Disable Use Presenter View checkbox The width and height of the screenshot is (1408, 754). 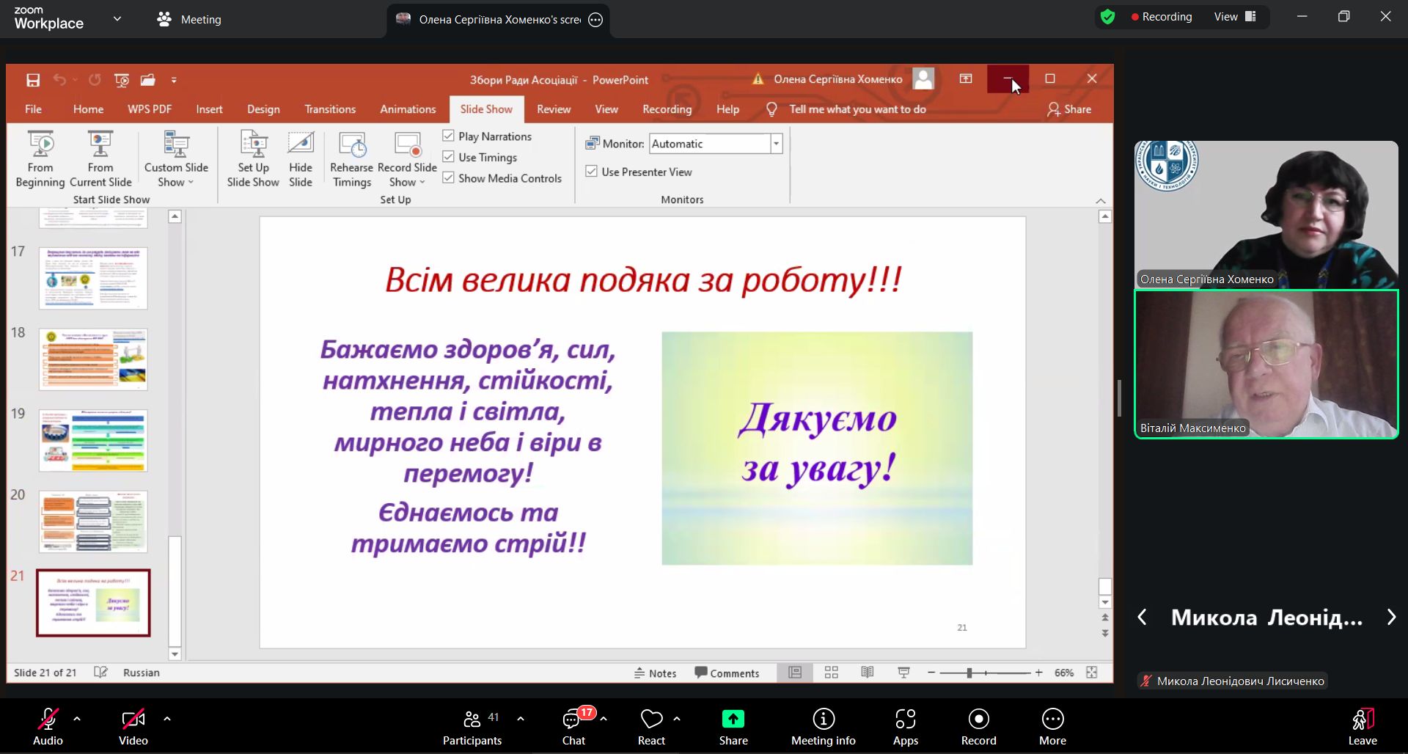(x=592, y=172)
